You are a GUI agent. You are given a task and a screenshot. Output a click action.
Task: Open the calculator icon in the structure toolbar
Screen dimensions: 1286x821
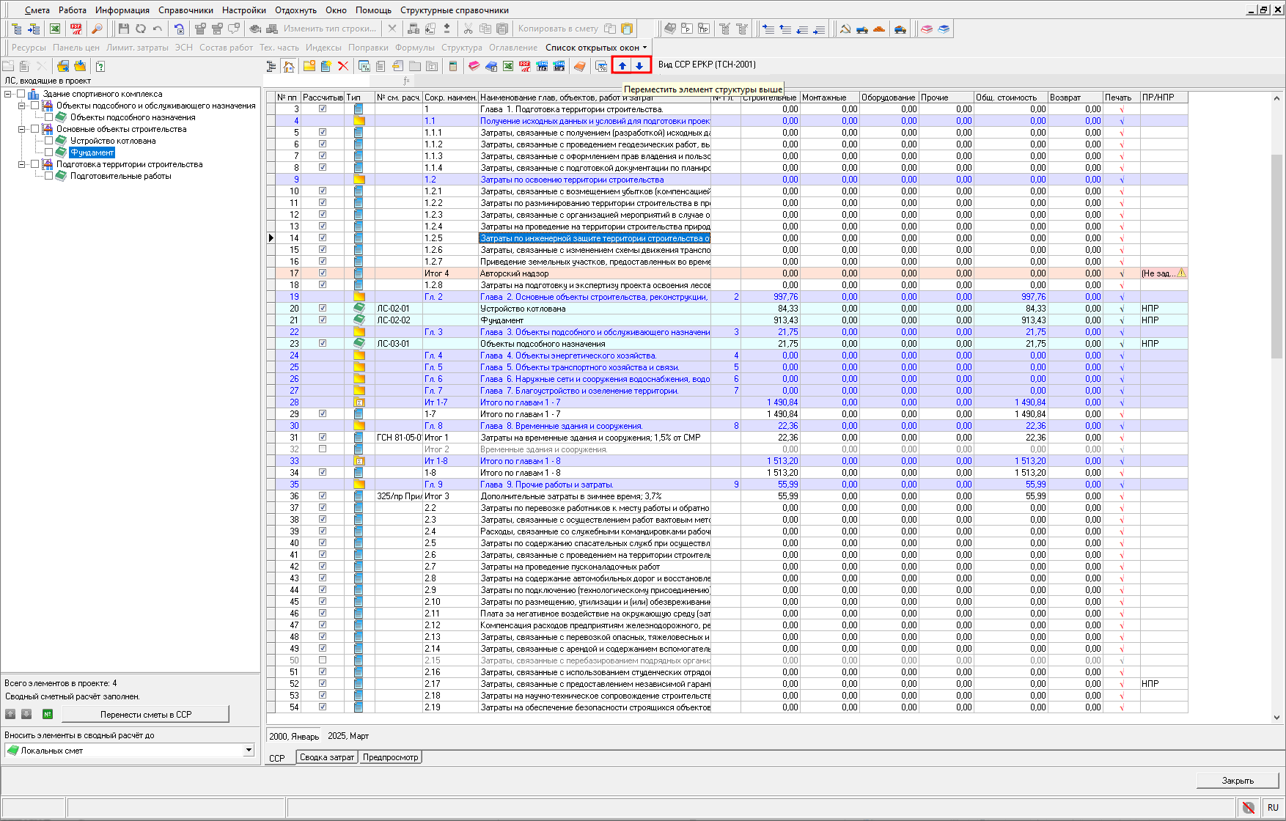pos(453,67)
